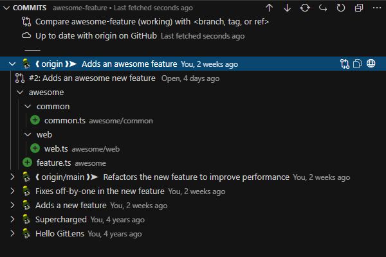The width and height of the screenshot is (386, 257).
Task: Click Compare awesome-feature with branch, tag, or ref
Action: (x=152, y=22)
